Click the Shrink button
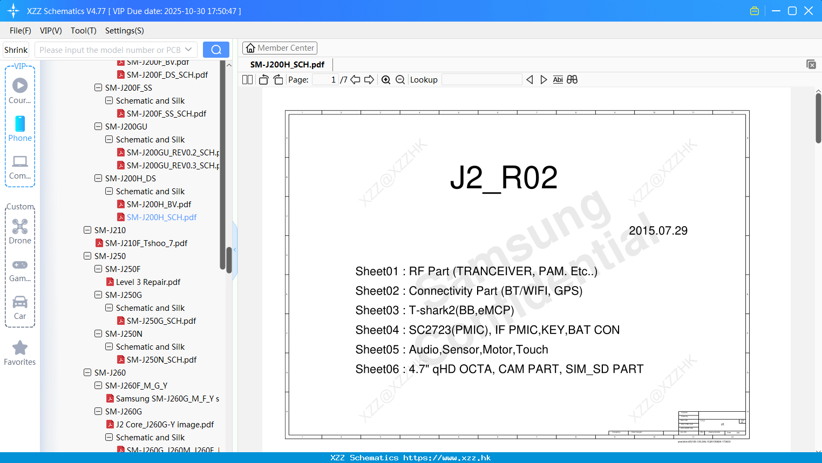 (16, 50)
